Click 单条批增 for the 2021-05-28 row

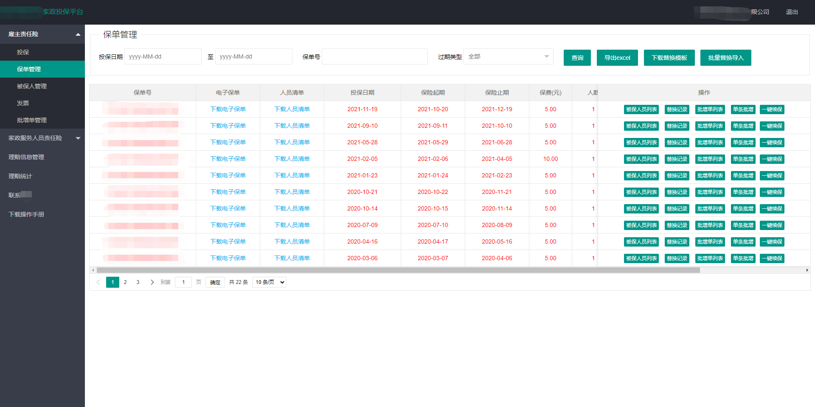(x=743, y=143)
